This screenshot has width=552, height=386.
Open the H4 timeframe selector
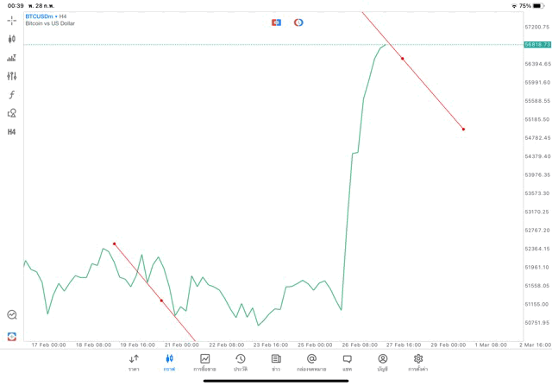coord(11,132)
